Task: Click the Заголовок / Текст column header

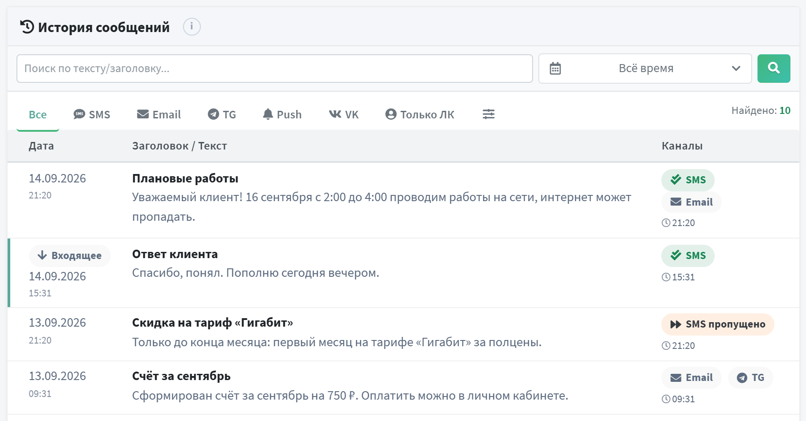Action: [179, 146]
